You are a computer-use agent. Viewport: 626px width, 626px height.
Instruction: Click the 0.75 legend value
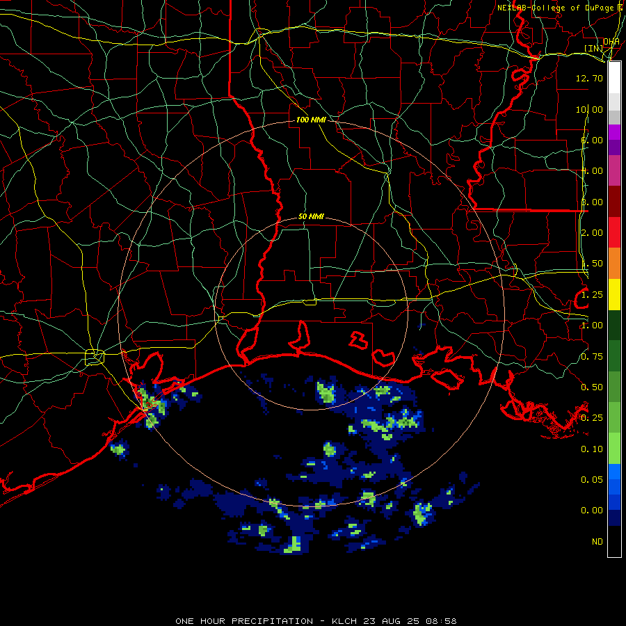point(592,357)
